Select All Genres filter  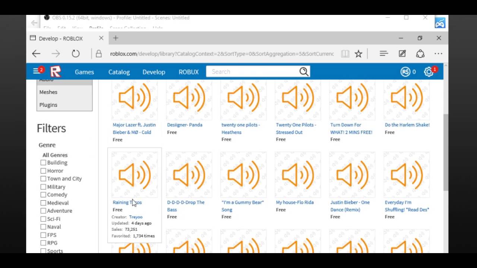pyautogui.click(x=55, y=155)
